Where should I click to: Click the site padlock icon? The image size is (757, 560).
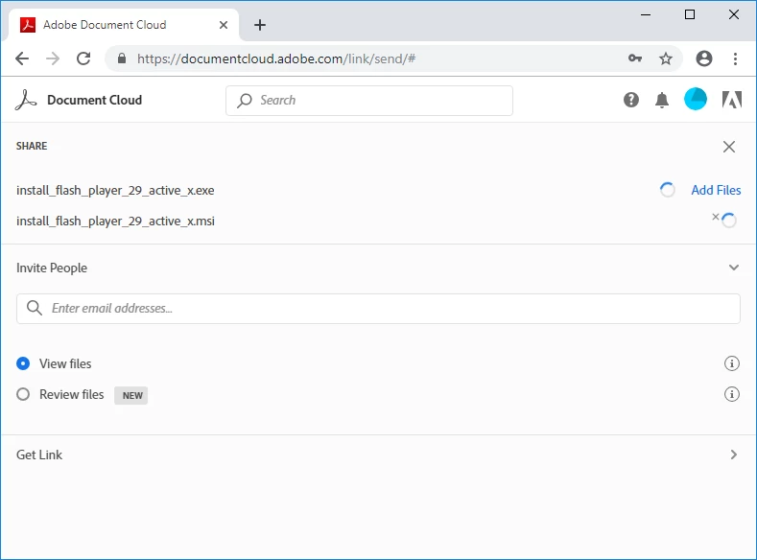coord(122,58)
